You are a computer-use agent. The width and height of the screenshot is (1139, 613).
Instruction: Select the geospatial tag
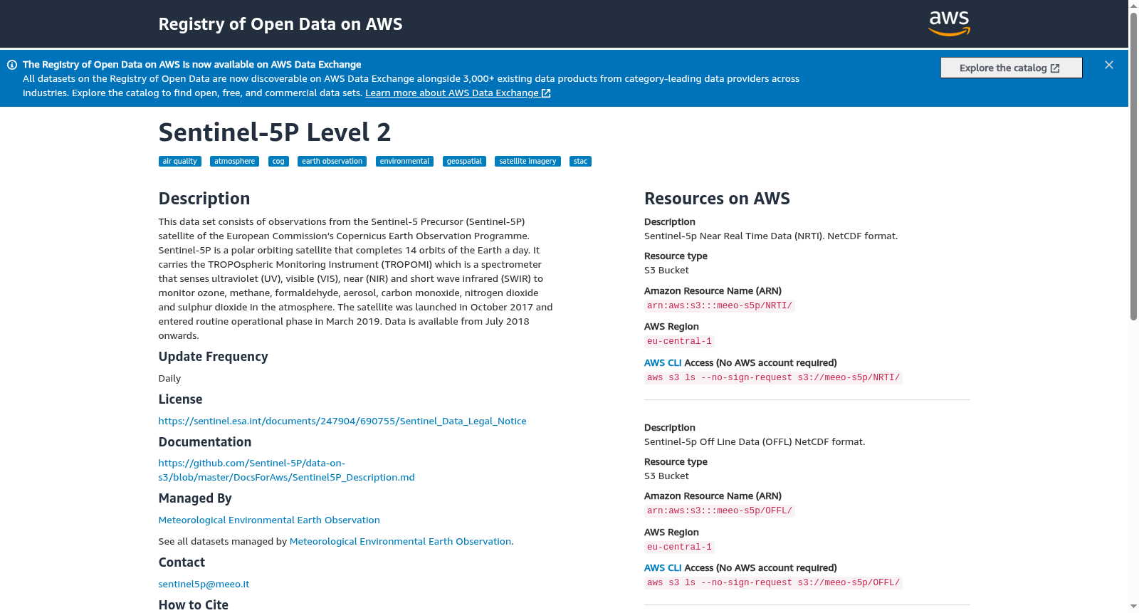(x=464, y=162)
